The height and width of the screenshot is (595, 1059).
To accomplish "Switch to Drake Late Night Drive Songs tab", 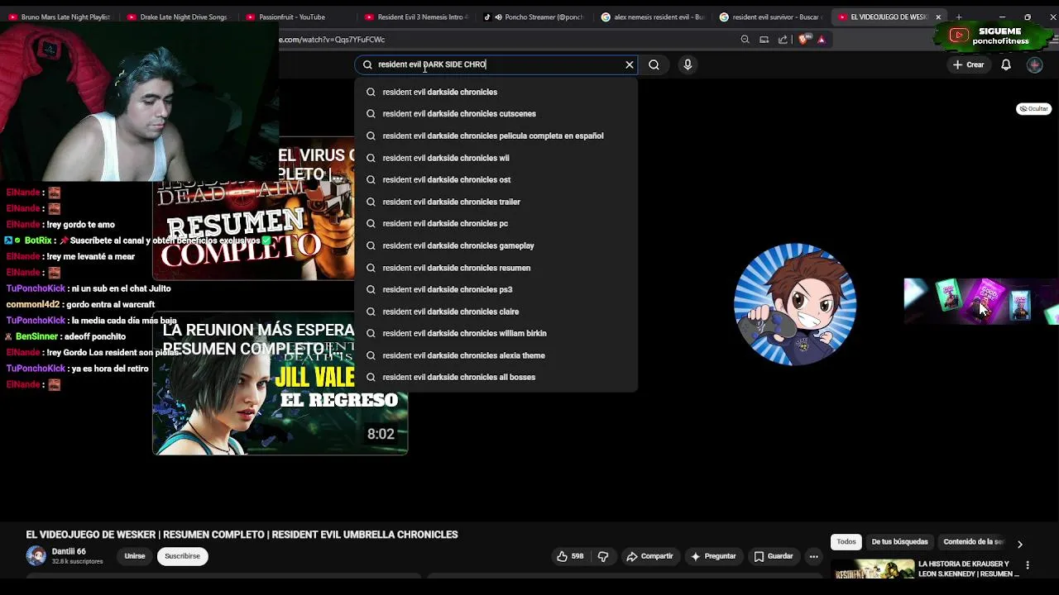I will [x=177, y=17].
